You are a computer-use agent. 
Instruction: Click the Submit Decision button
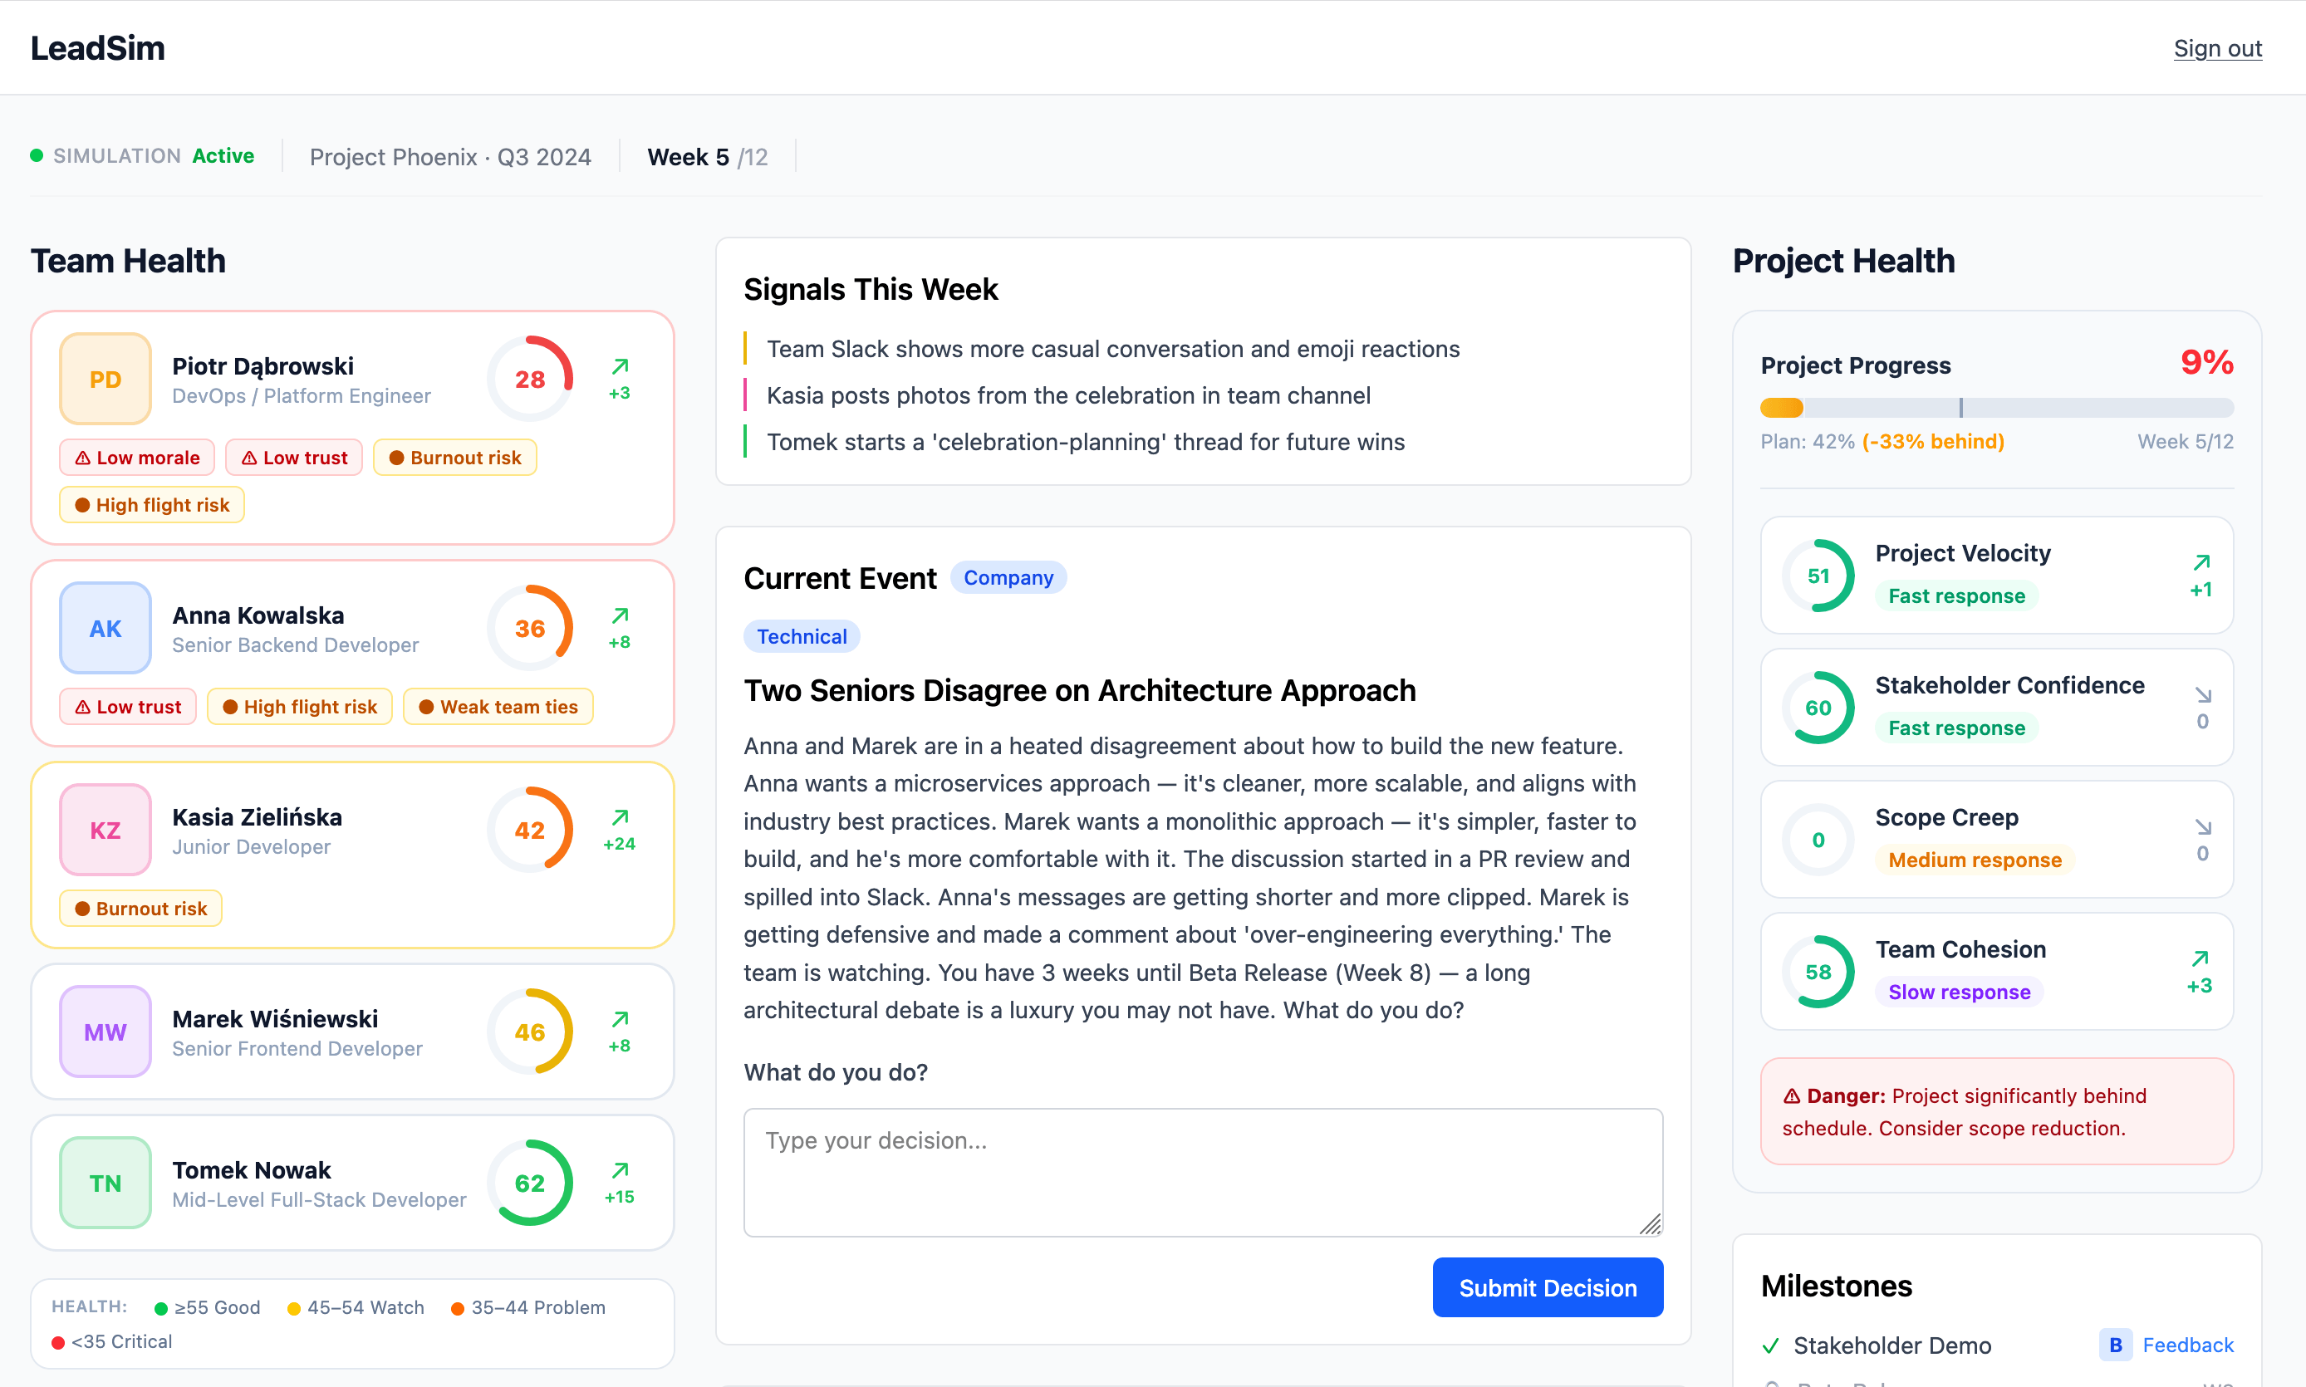tap(1547, 1287)
